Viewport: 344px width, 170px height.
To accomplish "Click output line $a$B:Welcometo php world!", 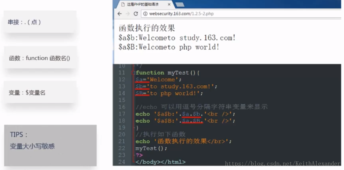I will [169, 47].
